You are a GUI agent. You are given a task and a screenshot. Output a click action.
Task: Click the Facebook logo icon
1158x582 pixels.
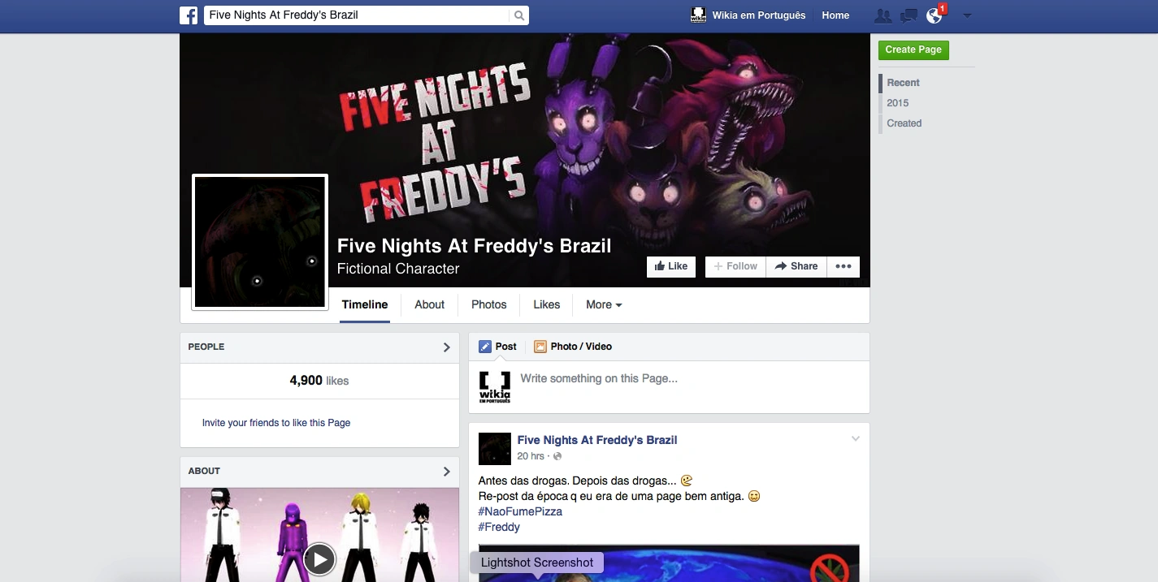pyautogui.click(x=189, y=15)
